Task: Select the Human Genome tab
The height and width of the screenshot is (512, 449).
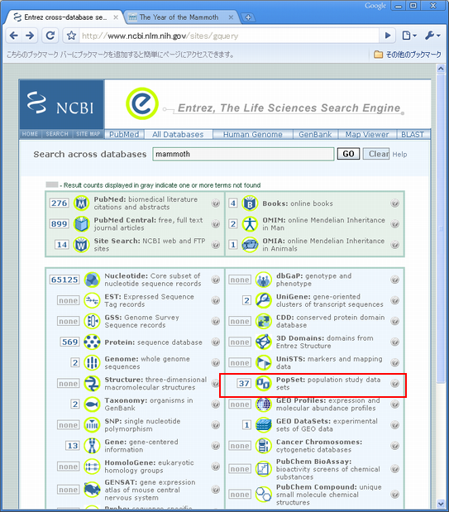Action: pos(252,135)
